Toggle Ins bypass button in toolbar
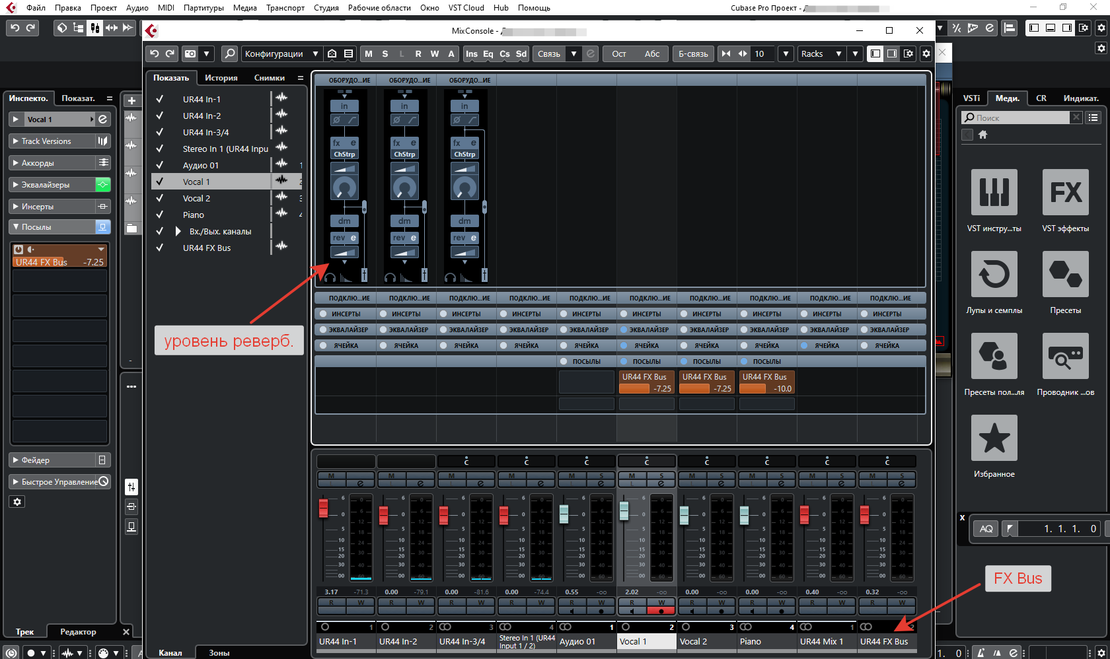This screenshot has height=659, width=1110. [x=471, y=53]
